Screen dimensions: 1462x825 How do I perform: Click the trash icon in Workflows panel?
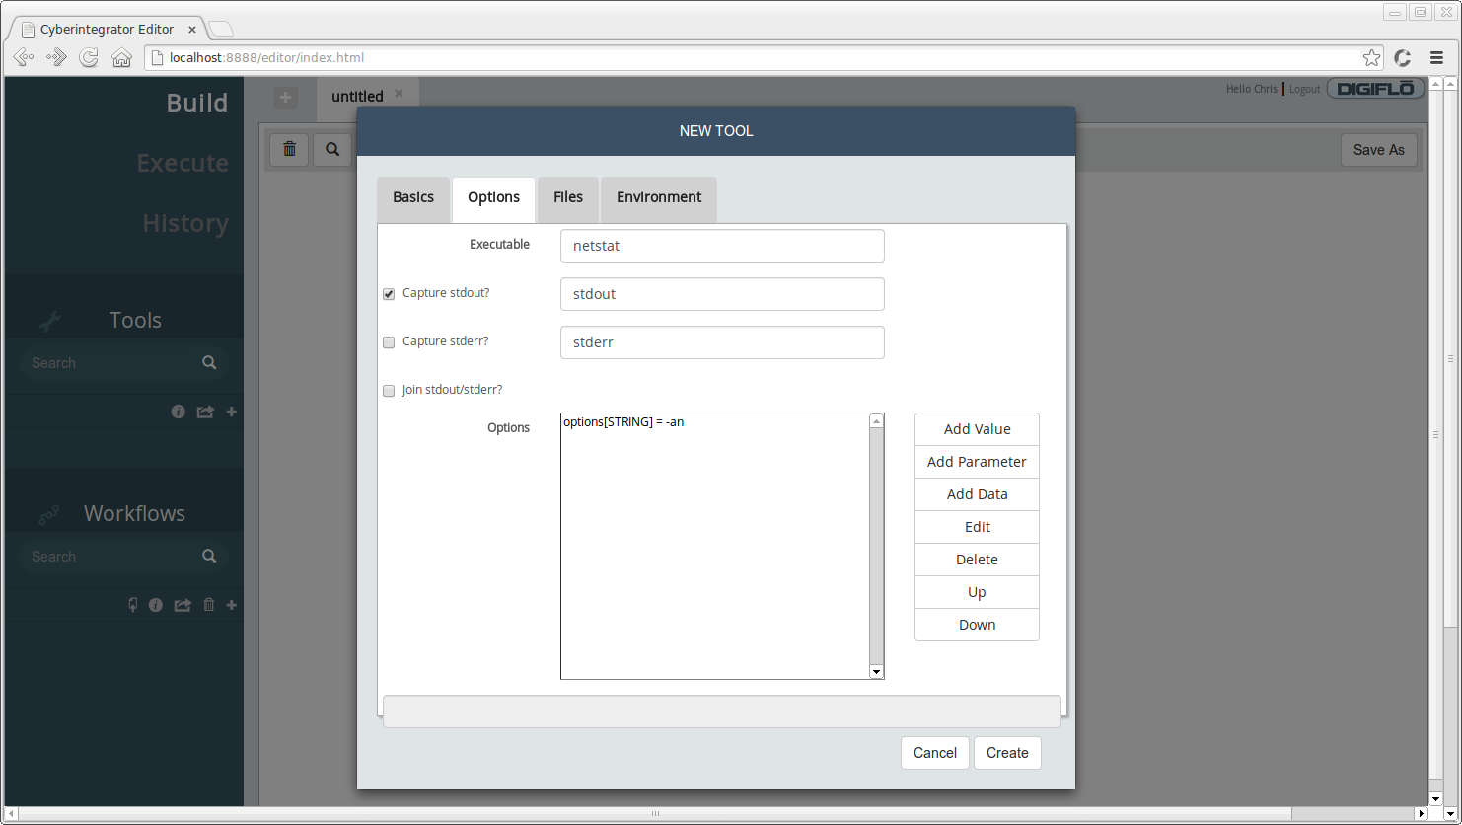pyautogui.click(x=208, y=605)
